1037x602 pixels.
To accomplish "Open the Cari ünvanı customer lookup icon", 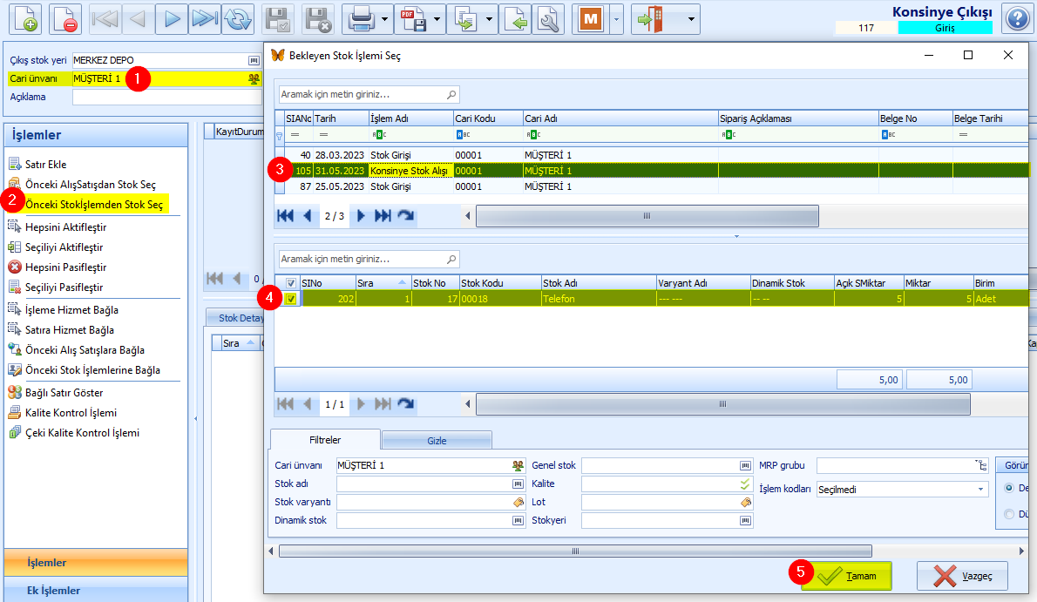I will click(x=254, y=78).
